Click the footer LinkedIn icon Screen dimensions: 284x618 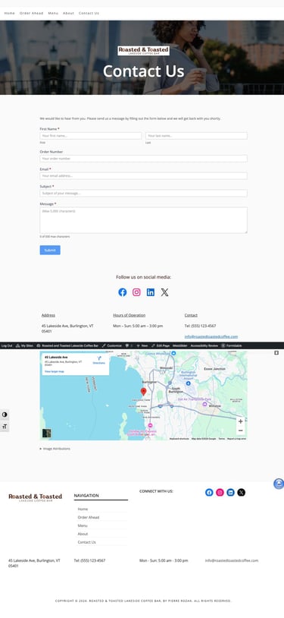pyautogui.click(x=230, y=492)
